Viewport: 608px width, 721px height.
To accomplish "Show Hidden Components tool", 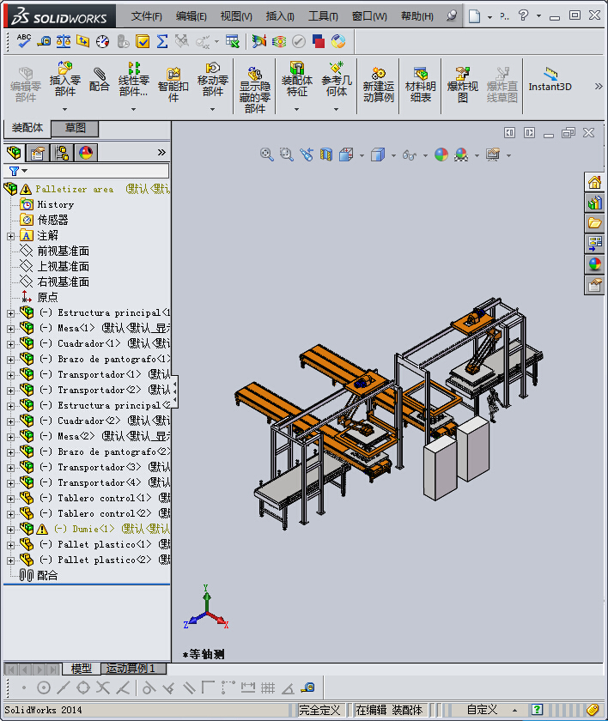I will tap(255, 90).
